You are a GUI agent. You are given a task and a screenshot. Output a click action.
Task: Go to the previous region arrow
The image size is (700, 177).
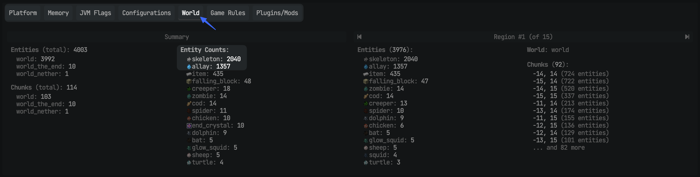pyautogui.click(x=359, y=37)
